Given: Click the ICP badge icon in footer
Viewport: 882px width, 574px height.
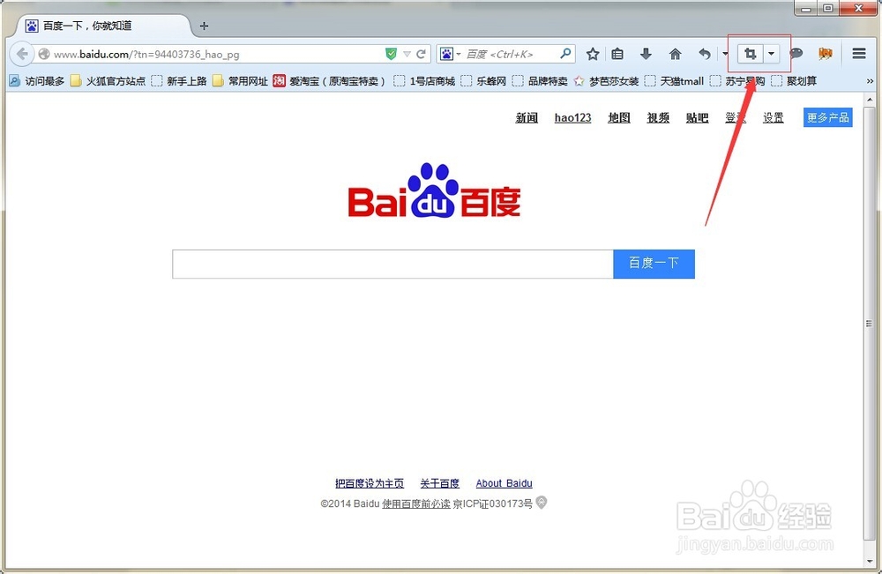Looking at the screenshot, I should (x=542, y=502).
